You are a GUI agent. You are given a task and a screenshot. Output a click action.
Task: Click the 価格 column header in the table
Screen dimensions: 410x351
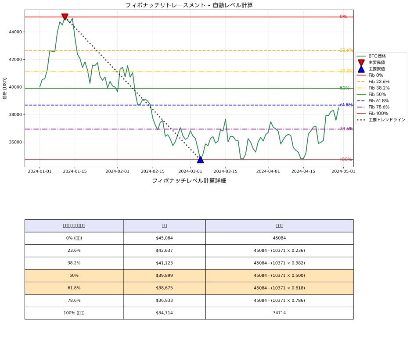[x=164, y=226]
